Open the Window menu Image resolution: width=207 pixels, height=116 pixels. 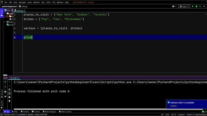(x=60, y=2)
